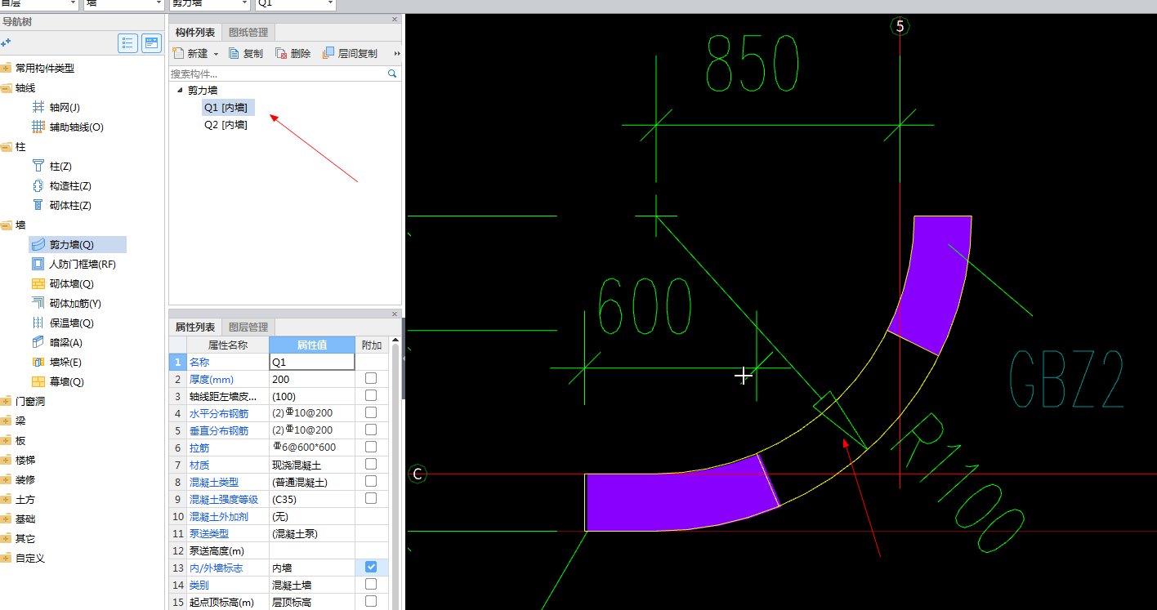This screenshot has width=1157, height=610.
Task: Click the 厚度 value 200 cell
Action: (312, 379)
